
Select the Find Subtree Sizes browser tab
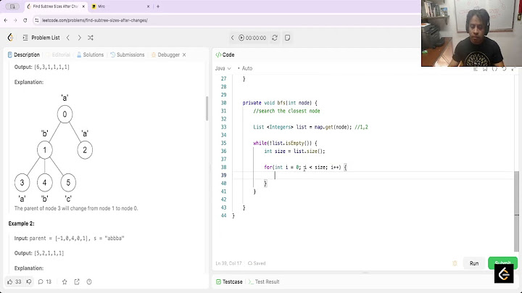point(55,7)
